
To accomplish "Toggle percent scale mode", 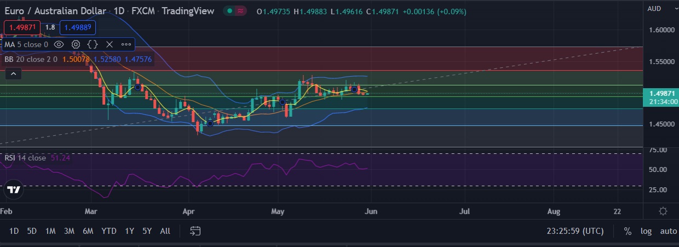I will [x=628, y=231].
